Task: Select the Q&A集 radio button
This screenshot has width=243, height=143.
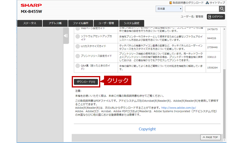Action: tap(77, 66)
